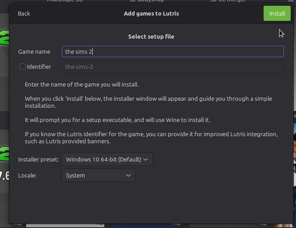The image size is (296, 228).
Task: Click the 'Installer preset:' label
Action: (38, 159)
